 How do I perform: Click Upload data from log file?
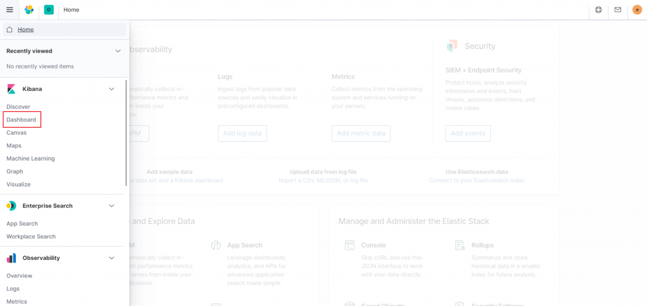[x=323, y=172]
